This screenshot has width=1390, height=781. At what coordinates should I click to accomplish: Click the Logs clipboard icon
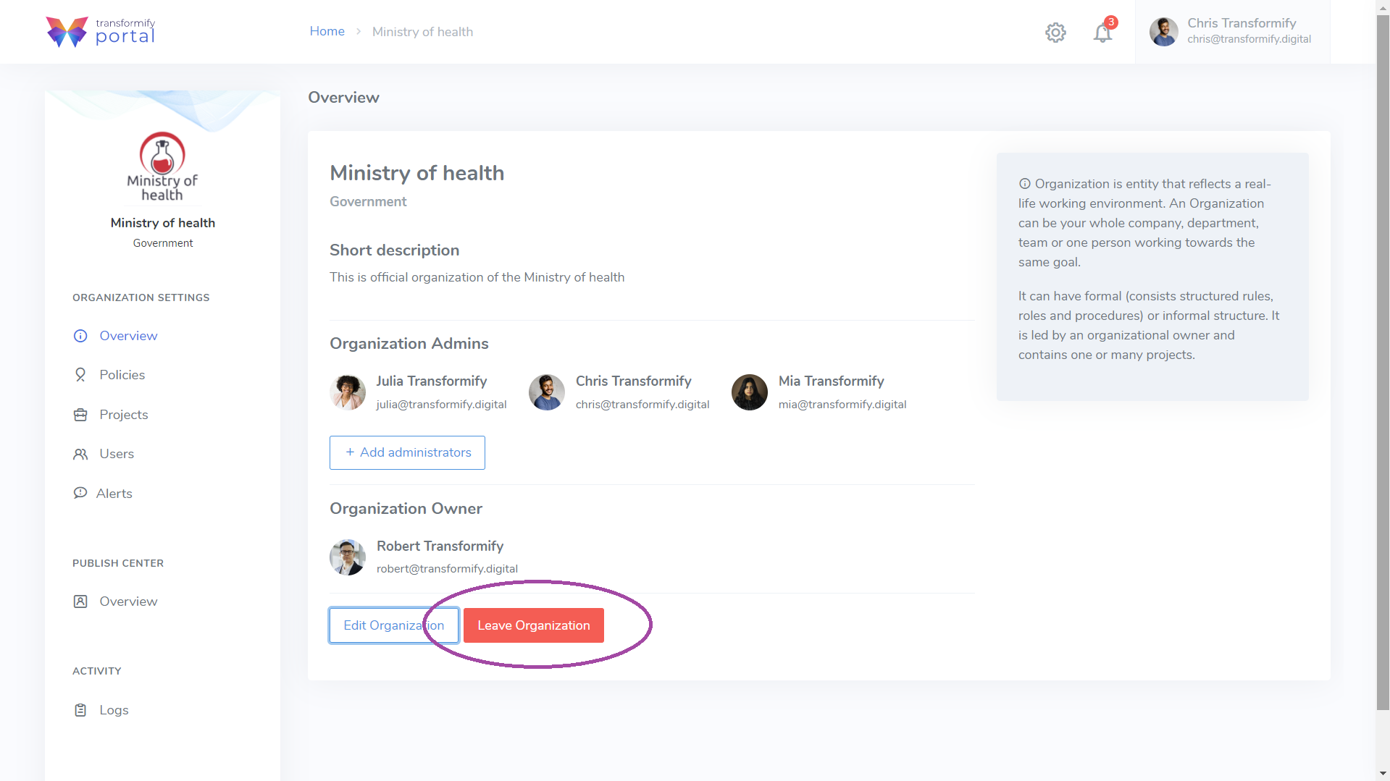point(80,710)
